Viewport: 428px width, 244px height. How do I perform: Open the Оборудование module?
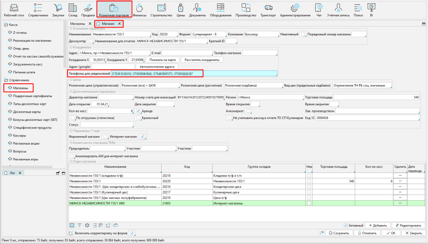tap(220, 10)
